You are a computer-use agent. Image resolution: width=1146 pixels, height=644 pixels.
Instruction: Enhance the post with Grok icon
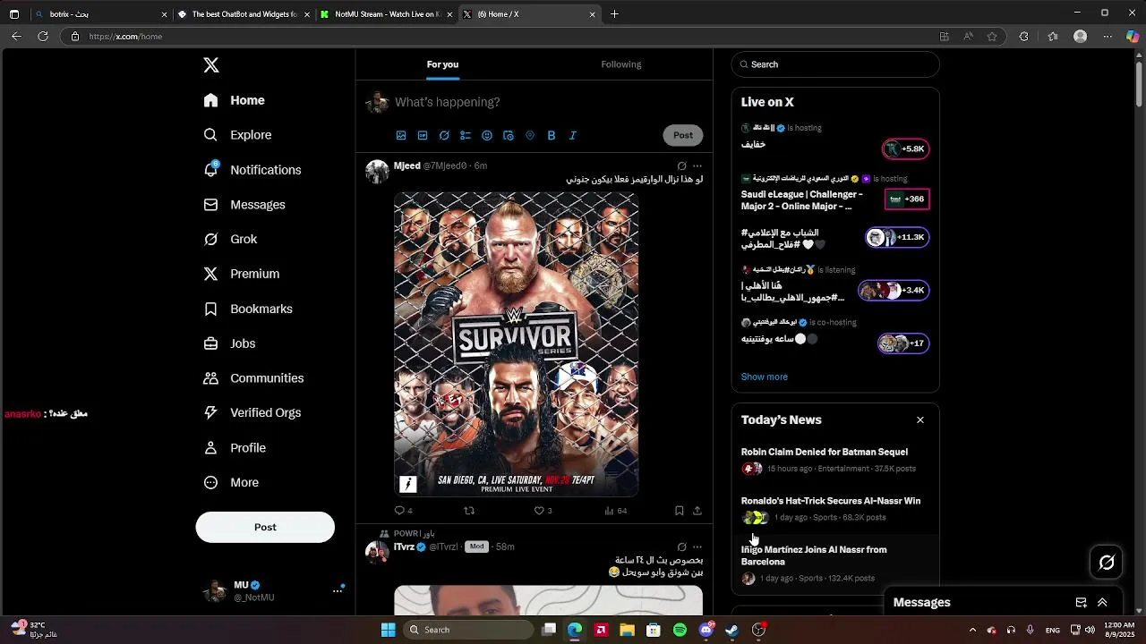coord(444,135)
